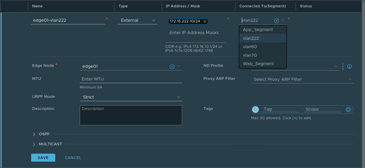Image resolution: width=365 pixels, height=168 pixels.
Task: Open the Type dropdown set to External
Action: (x=137, y=20)
